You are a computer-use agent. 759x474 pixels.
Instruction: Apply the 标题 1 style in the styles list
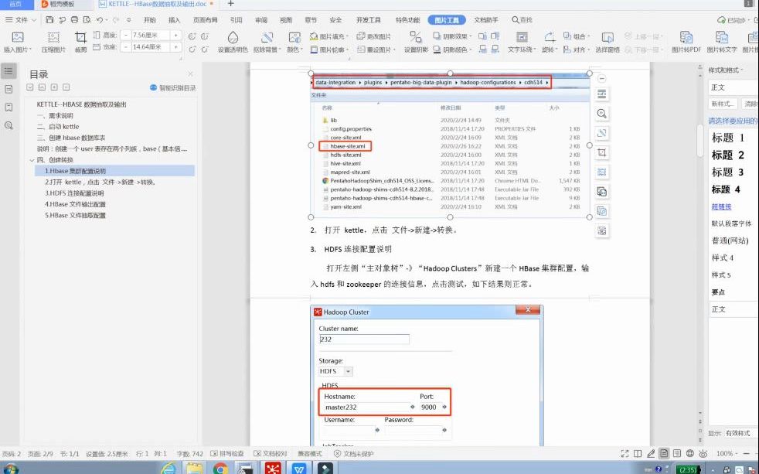coord(728,138)
